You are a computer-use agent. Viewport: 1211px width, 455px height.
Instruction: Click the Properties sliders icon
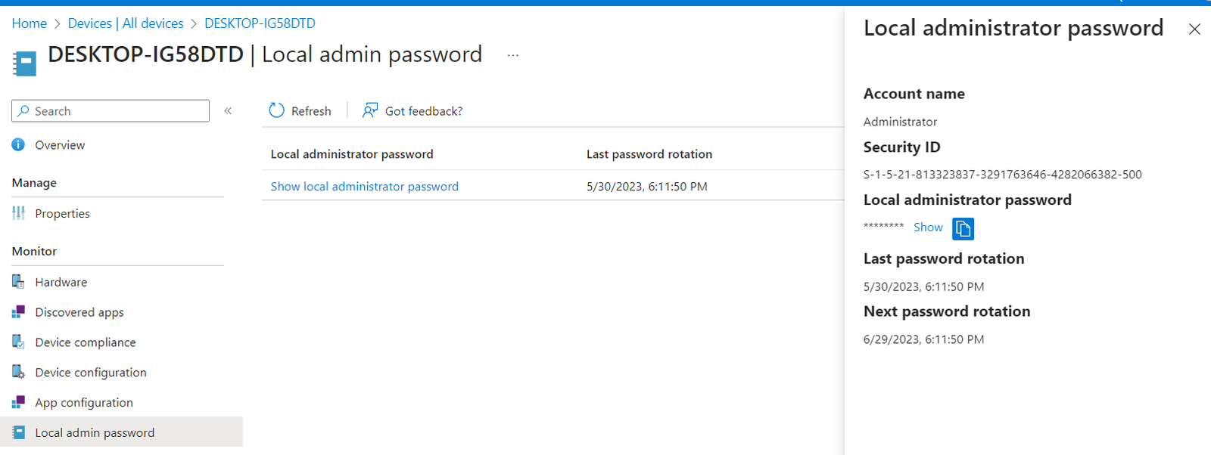(17, 213)
